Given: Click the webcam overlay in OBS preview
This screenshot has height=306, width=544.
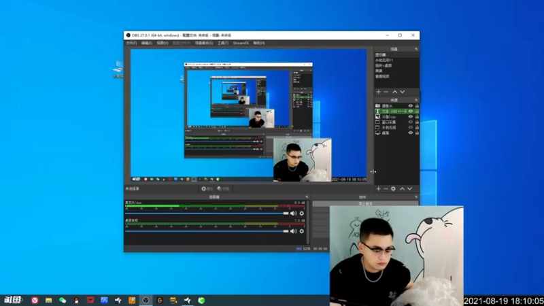Looking at the screenshot, I should pyautogui.click(x=302, y=160).
